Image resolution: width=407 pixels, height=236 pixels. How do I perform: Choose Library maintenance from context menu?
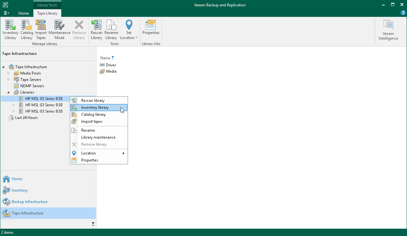[x=99, y=137]
